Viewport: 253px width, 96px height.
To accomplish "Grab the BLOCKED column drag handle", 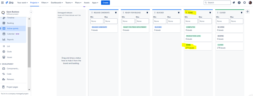I will point(155,13).
